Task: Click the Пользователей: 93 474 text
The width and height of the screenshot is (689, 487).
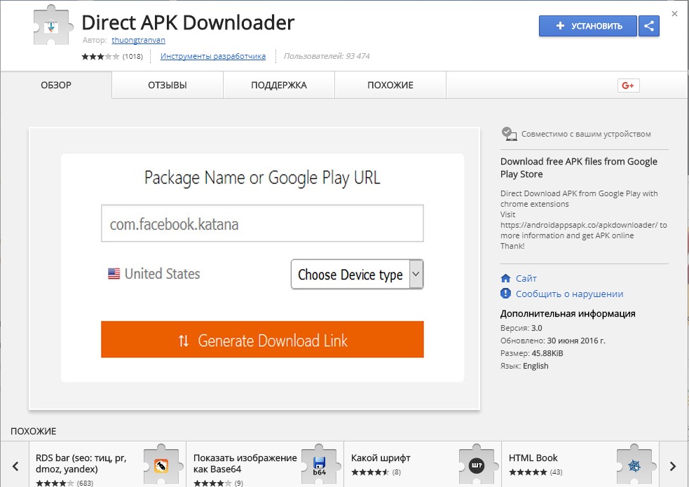Action: point(327,56)
